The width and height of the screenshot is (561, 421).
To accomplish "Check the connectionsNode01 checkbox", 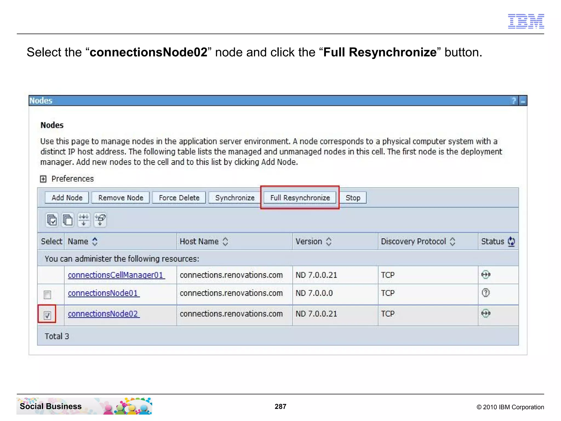I will 47,295.
